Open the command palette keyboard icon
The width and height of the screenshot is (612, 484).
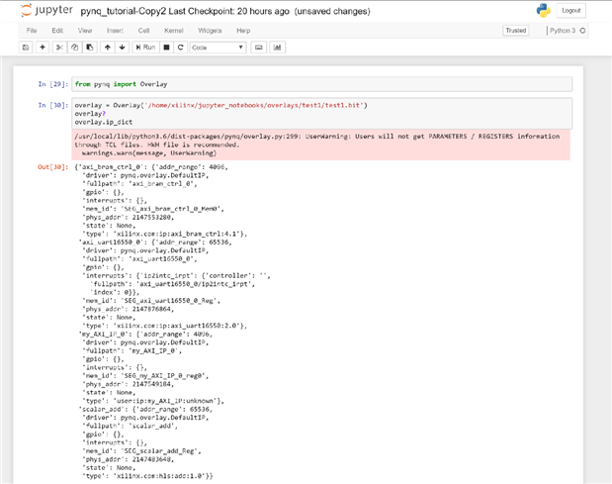[259, 48]
